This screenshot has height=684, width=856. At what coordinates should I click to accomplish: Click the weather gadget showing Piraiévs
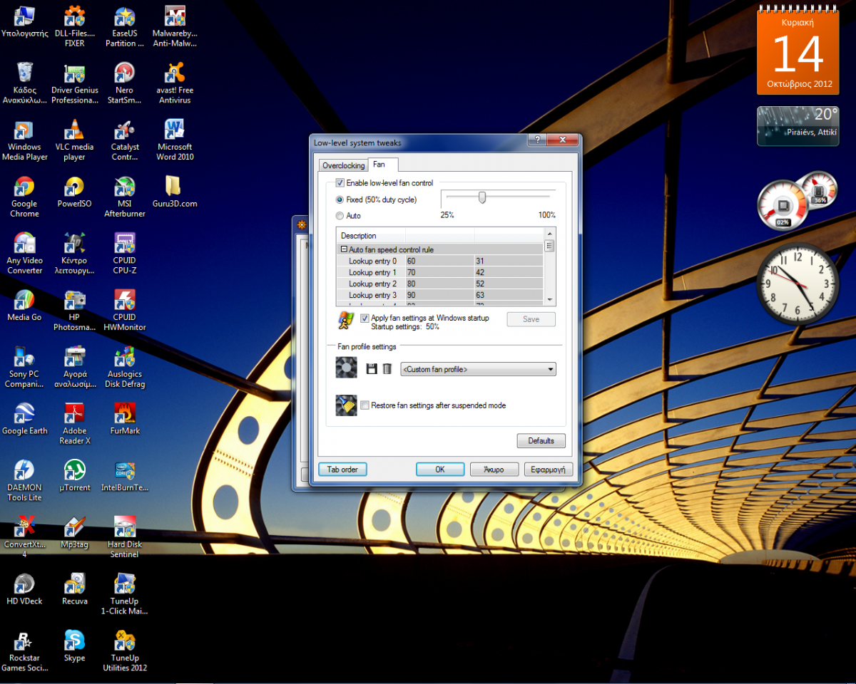coord(798,125)
